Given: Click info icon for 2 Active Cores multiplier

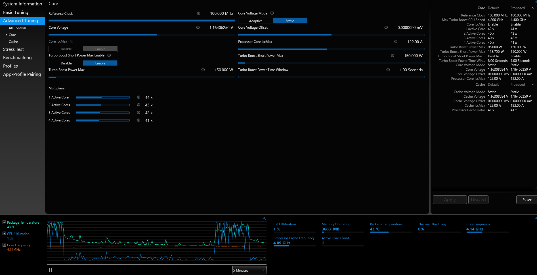Looking at the screenshot, I should click(x=139, y=105).
